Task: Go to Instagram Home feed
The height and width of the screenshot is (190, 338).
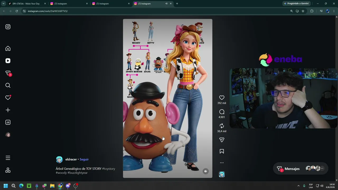Action: [8, 49]
